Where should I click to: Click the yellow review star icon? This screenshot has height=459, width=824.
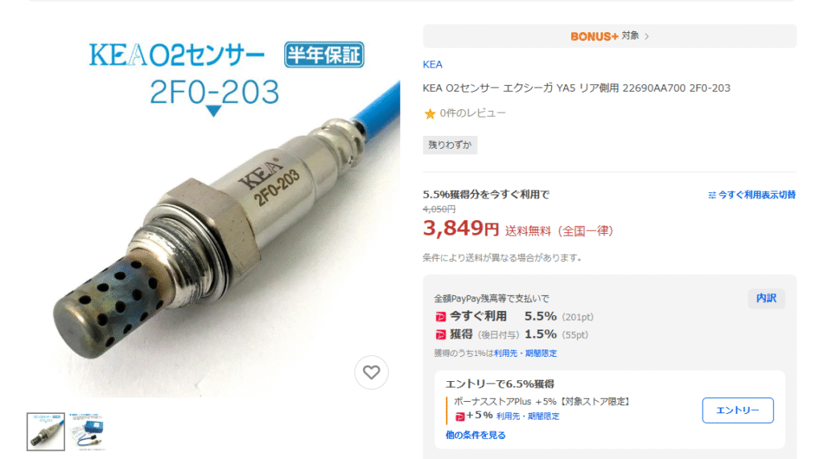pyautogui.click(x=430, y=113)
